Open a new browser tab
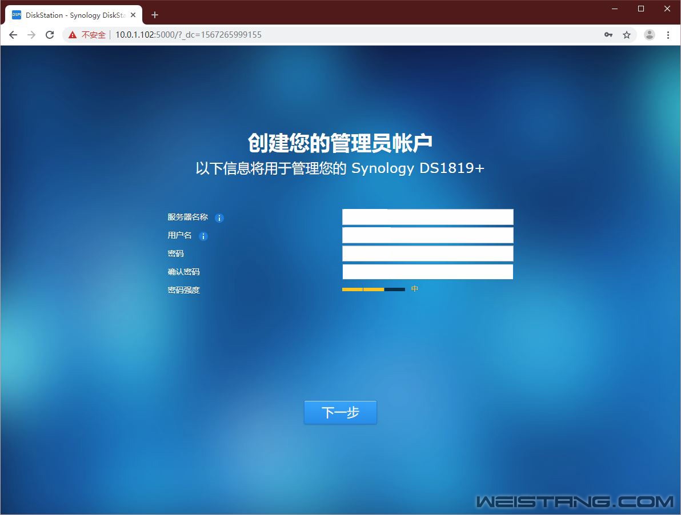This screenshot has width=681, height=515. 154,15
